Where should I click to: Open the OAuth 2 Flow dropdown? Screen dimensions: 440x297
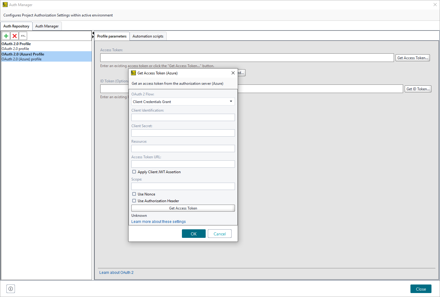231,101
